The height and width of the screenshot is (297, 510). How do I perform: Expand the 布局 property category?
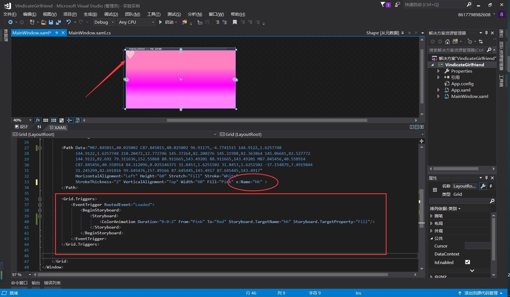431,223
